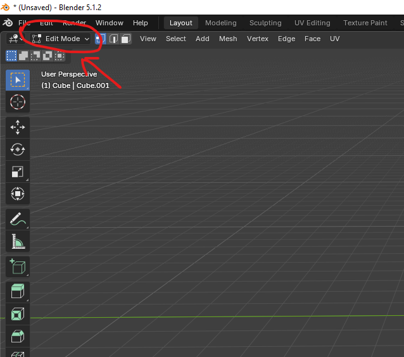Enable edge select mode
This screenshot has width=404, height=357.
(x=113, y=39)
